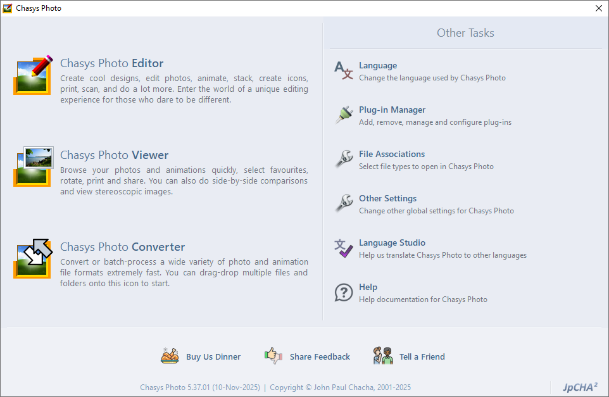Click the Plug-in Manager plug icon
The height and width of the screenshot is (397, 609).
(344, 115)
